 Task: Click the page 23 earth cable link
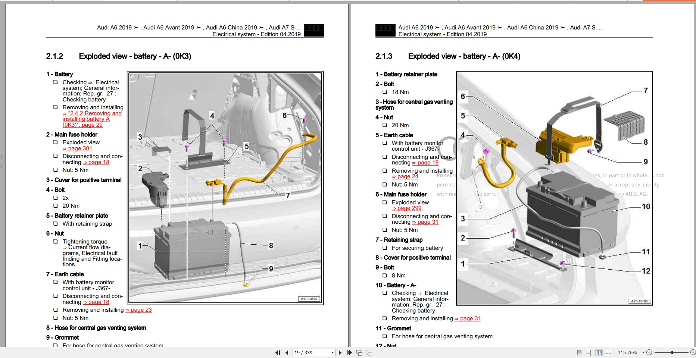141,310
